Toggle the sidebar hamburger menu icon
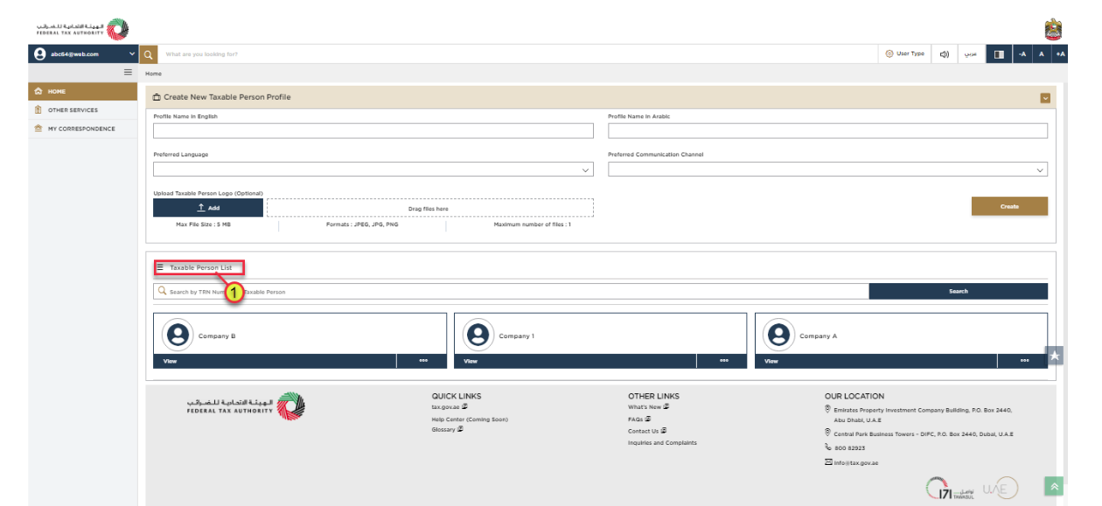Image resolution: width=1102 pixels, height=506 pixels. 128,73
